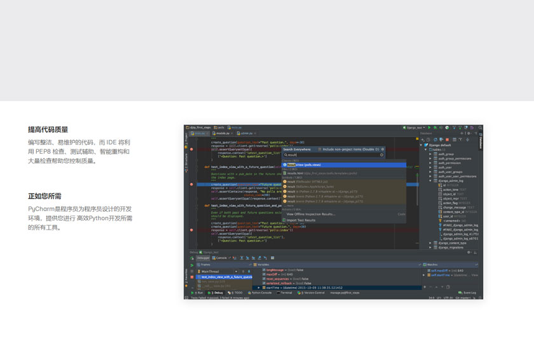
Task: Collapse the tables node in Database tree
Action: pyautogui.click(x=426, y=149)
